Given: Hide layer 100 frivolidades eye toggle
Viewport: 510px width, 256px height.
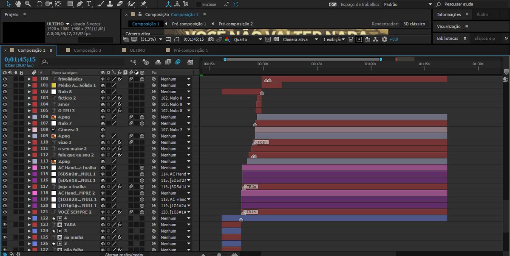Looking at the screenshot, I should [5, 79].
